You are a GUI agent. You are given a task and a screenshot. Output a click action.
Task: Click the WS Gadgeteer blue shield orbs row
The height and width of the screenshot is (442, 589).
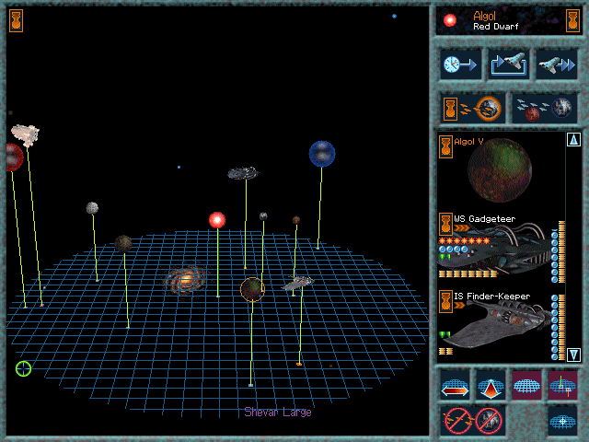(454, 250)
